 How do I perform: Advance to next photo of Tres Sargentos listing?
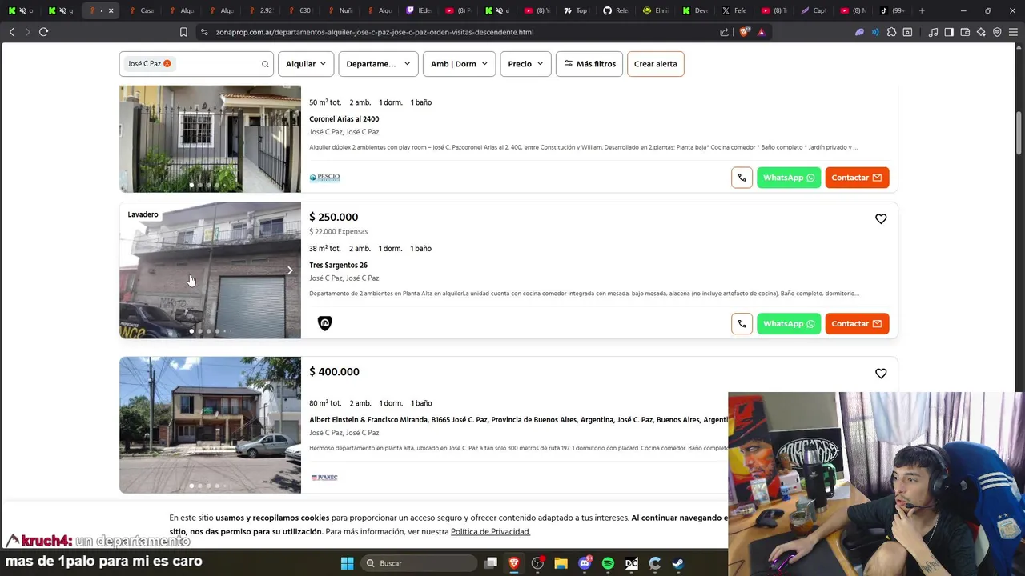[290, 270]
